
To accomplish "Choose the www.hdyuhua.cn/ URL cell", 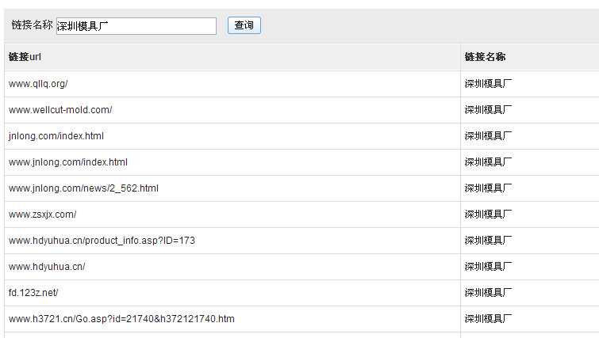I will click(x=47, y=267).
